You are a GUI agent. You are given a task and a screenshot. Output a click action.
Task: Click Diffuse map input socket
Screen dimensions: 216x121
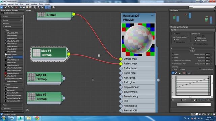pos(121,59)
